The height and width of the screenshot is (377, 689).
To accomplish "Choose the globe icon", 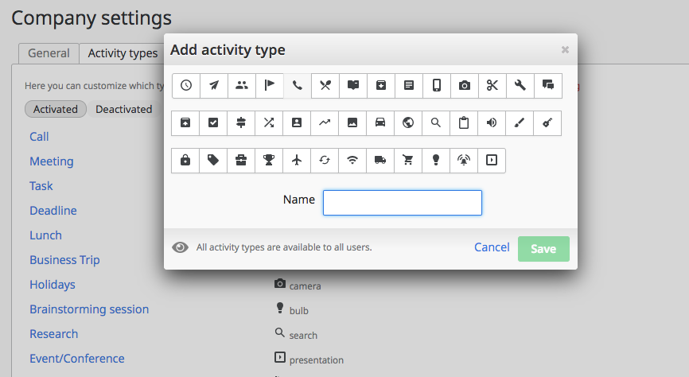I will click(x=408, y=122).
